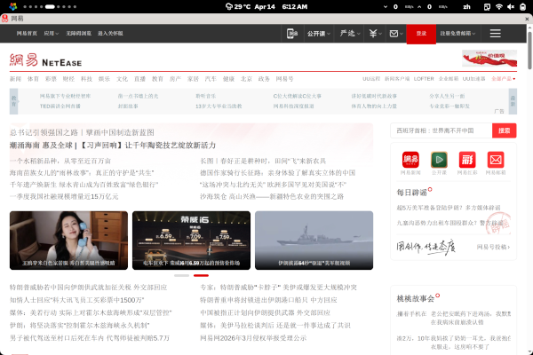Viewport: 533px width, 355px height.
Task: Open the weather indicator showing 29 °C
Action: coord(238,7)
